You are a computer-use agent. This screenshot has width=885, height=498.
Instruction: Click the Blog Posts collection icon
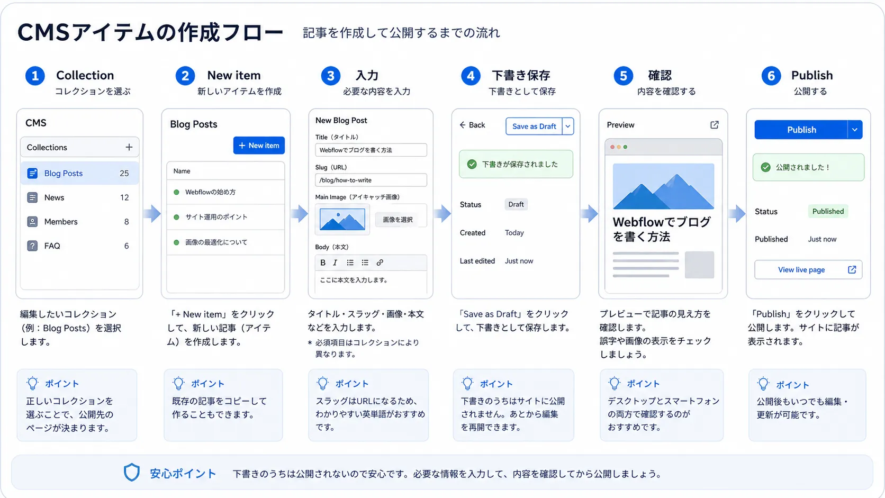[x=32, y=173]
